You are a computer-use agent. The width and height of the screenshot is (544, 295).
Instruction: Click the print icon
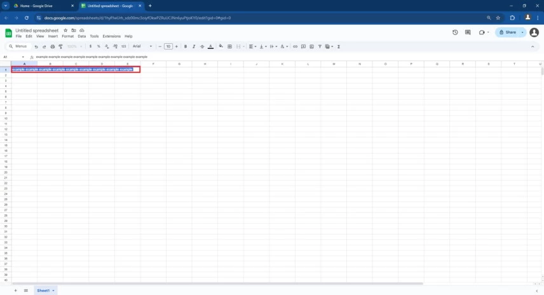(52, 46)
